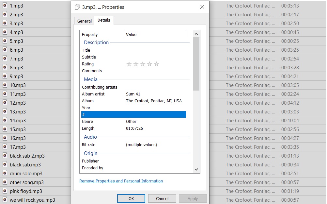Set the rating to three stars
327x204 pixels.
click(143, 64)
